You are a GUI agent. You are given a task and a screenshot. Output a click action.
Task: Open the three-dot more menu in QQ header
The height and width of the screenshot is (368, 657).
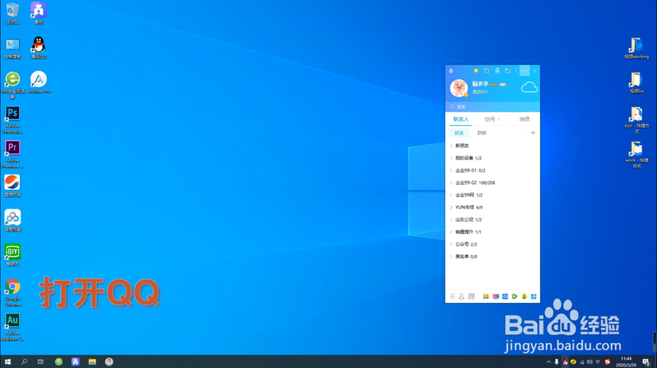click(x=516, y=71)
